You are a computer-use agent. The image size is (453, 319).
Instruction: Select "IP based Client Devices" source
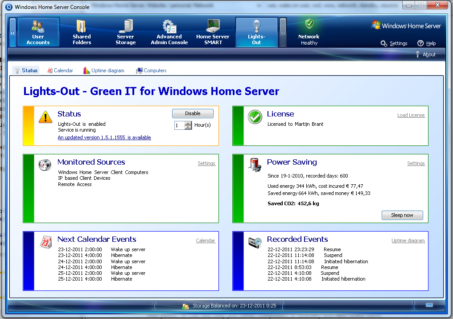coord(84,178)
